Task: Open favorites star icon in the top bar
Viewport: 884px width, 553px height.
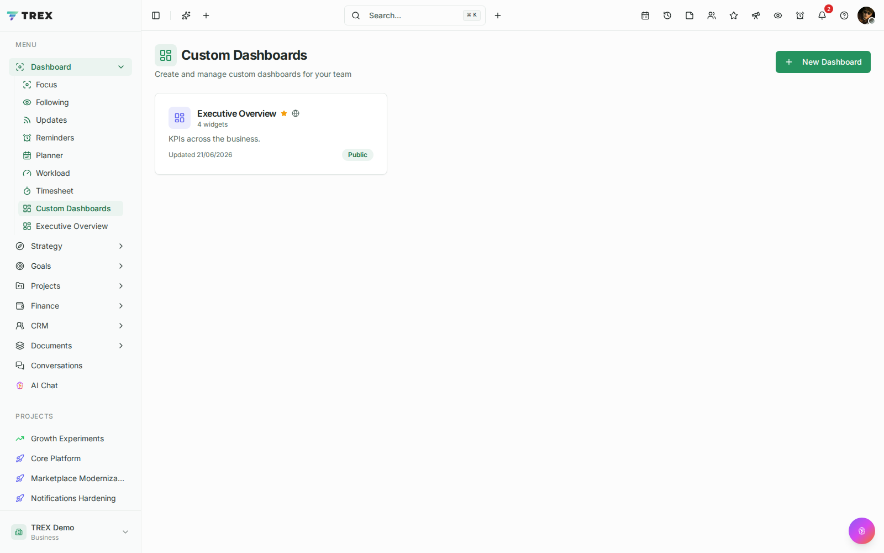Action: coord(734,15)
